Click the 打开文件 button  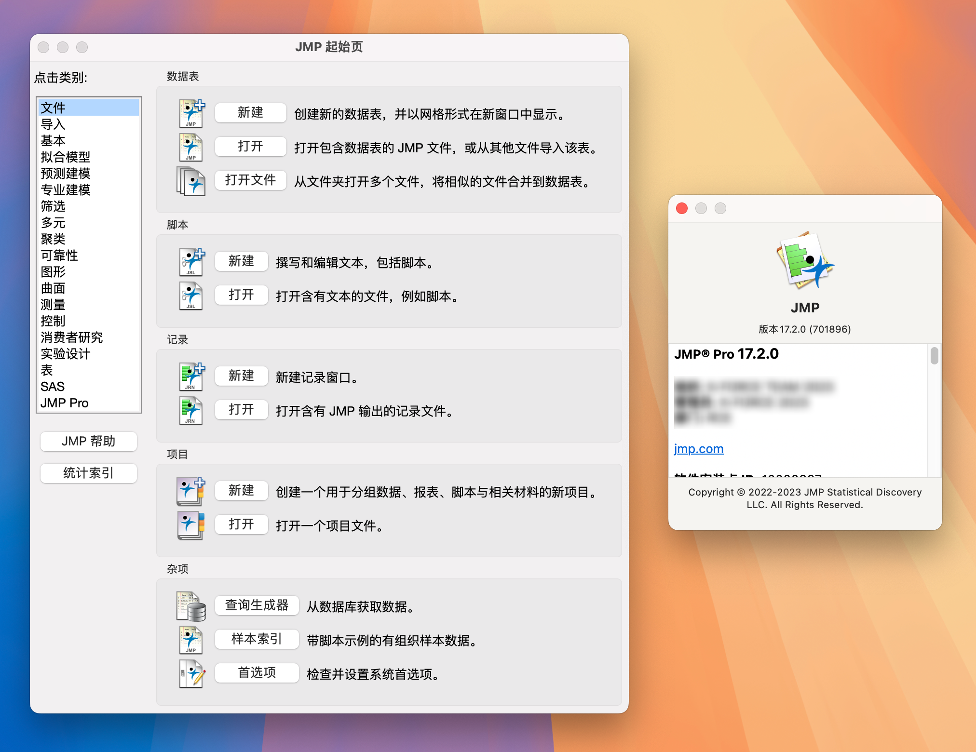click(x=250, y=180)
